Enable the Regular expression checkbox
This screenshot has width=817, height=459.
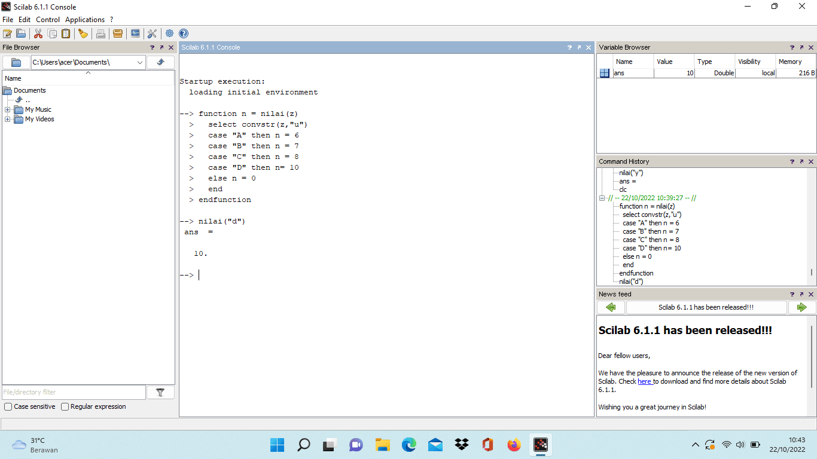[65, 407]
